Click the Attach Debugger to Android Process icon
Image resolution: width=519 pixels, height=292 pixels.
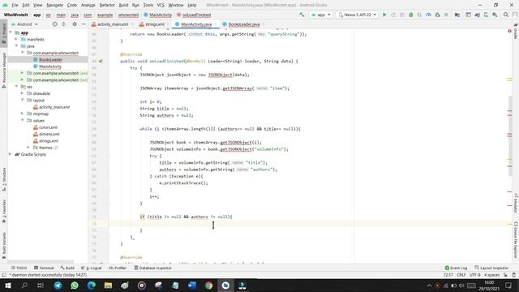point(437,15)
